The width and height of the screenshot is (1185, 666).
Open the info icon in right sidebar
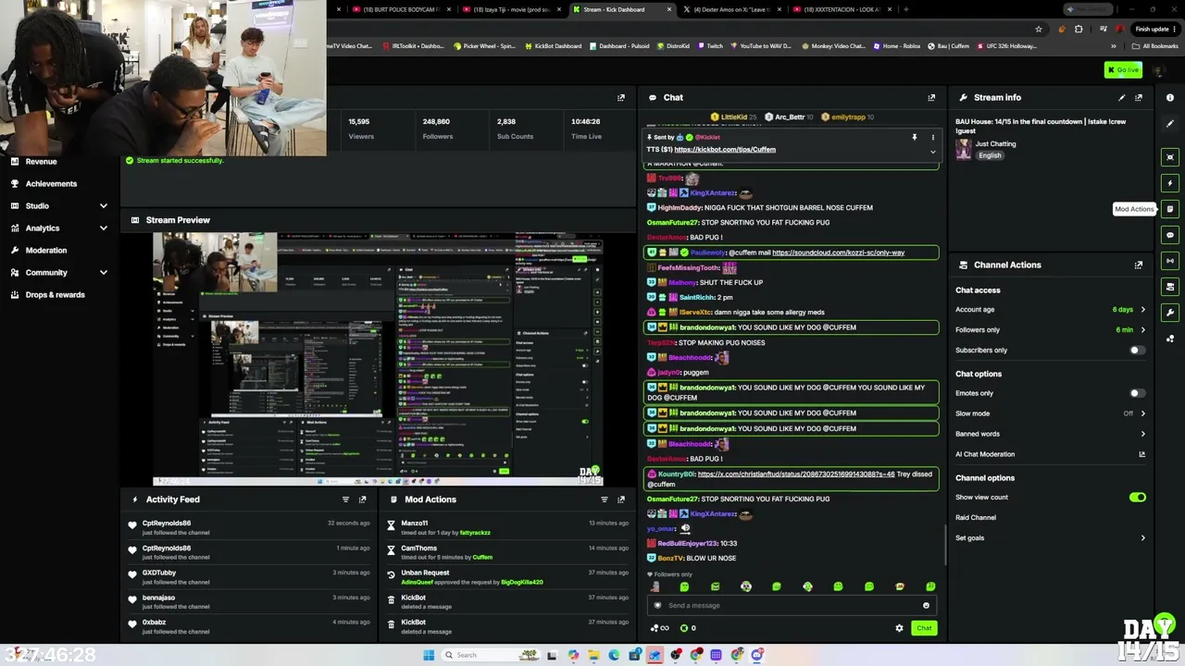(x=1170, y=97)
